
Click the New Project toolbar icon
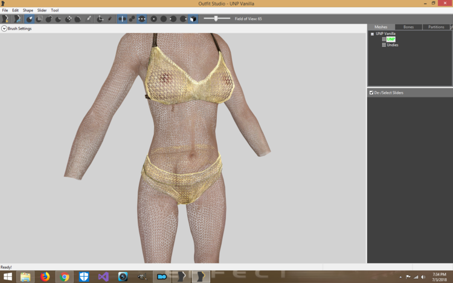click(x=5, y=19)
